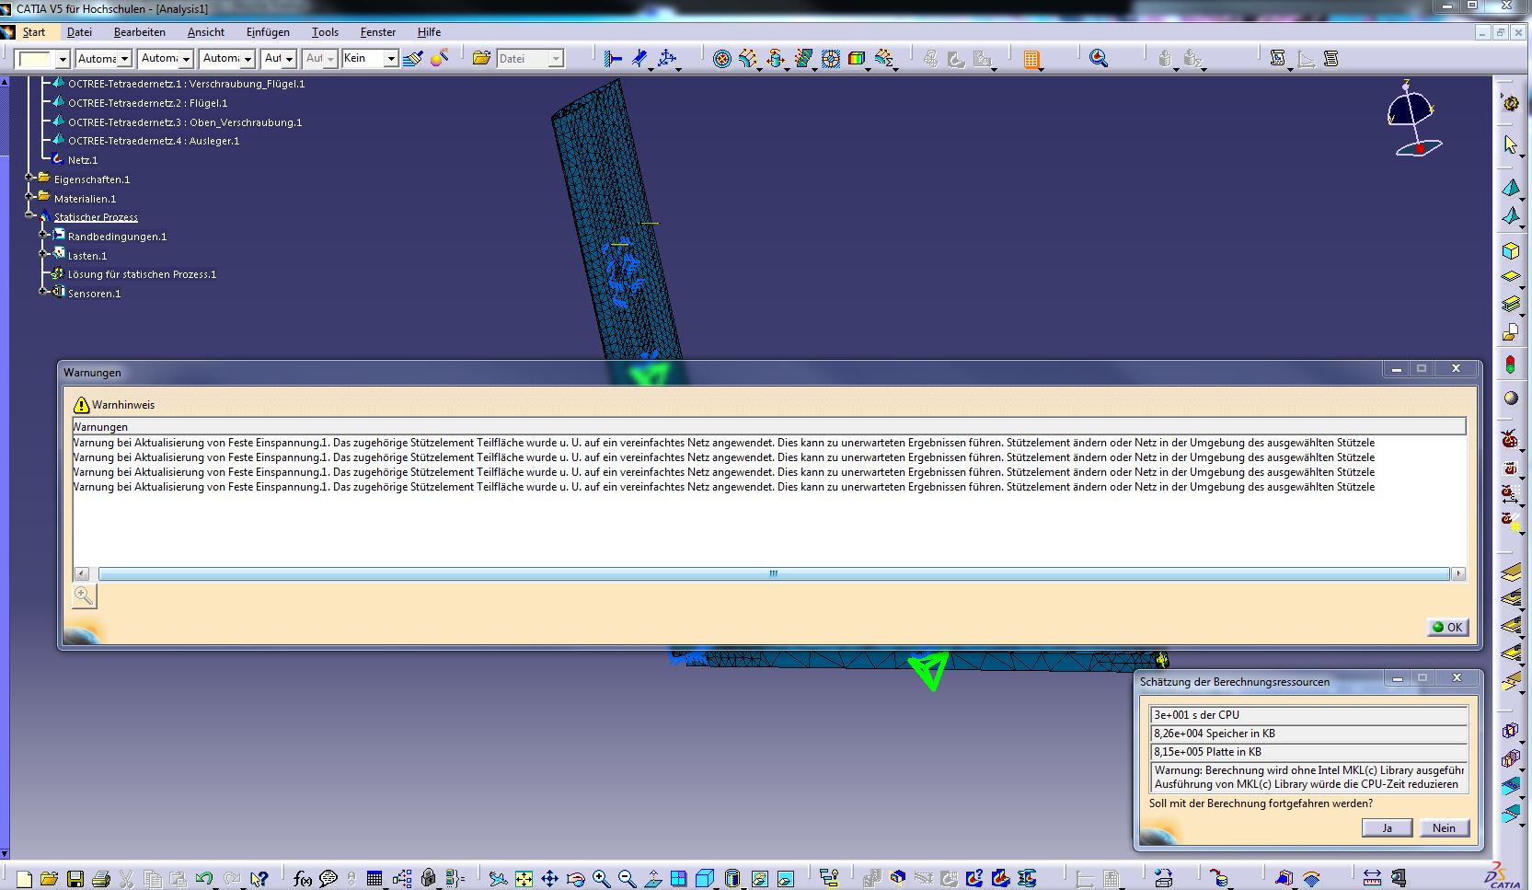This screenshot has width=1532, height=890.
Task: Click the paint brush graphic properties icon
Action: (x=412, y=59)
